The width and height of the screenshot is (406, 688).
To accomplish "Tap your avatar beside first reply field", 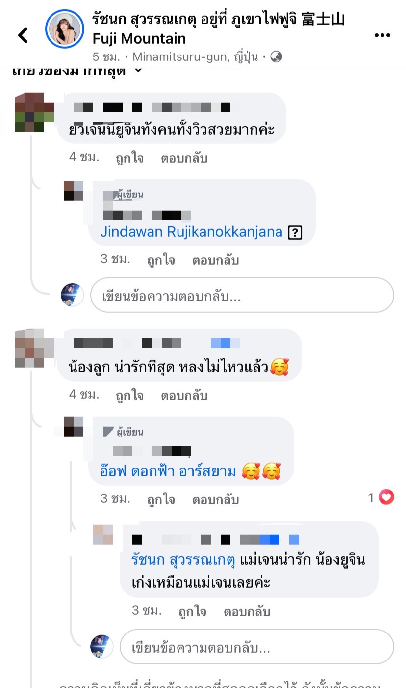I will 73,295.
